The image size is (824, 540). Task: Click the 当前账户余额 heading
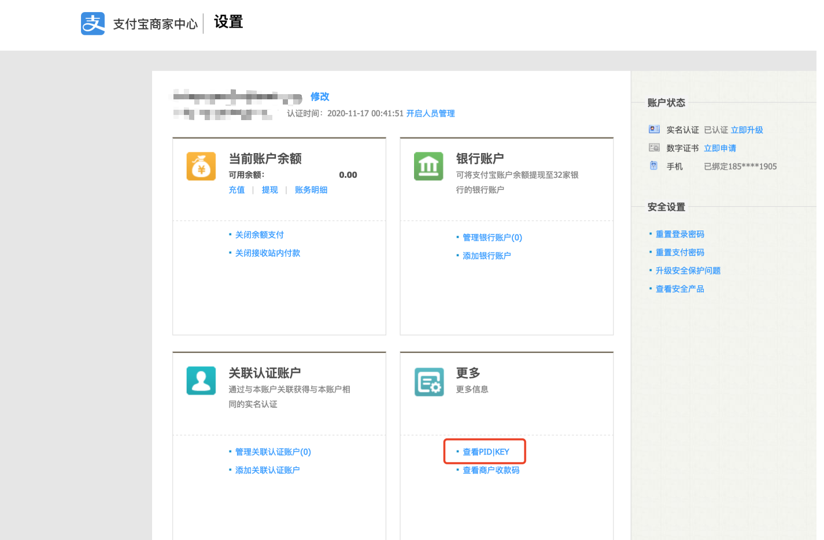265,158
